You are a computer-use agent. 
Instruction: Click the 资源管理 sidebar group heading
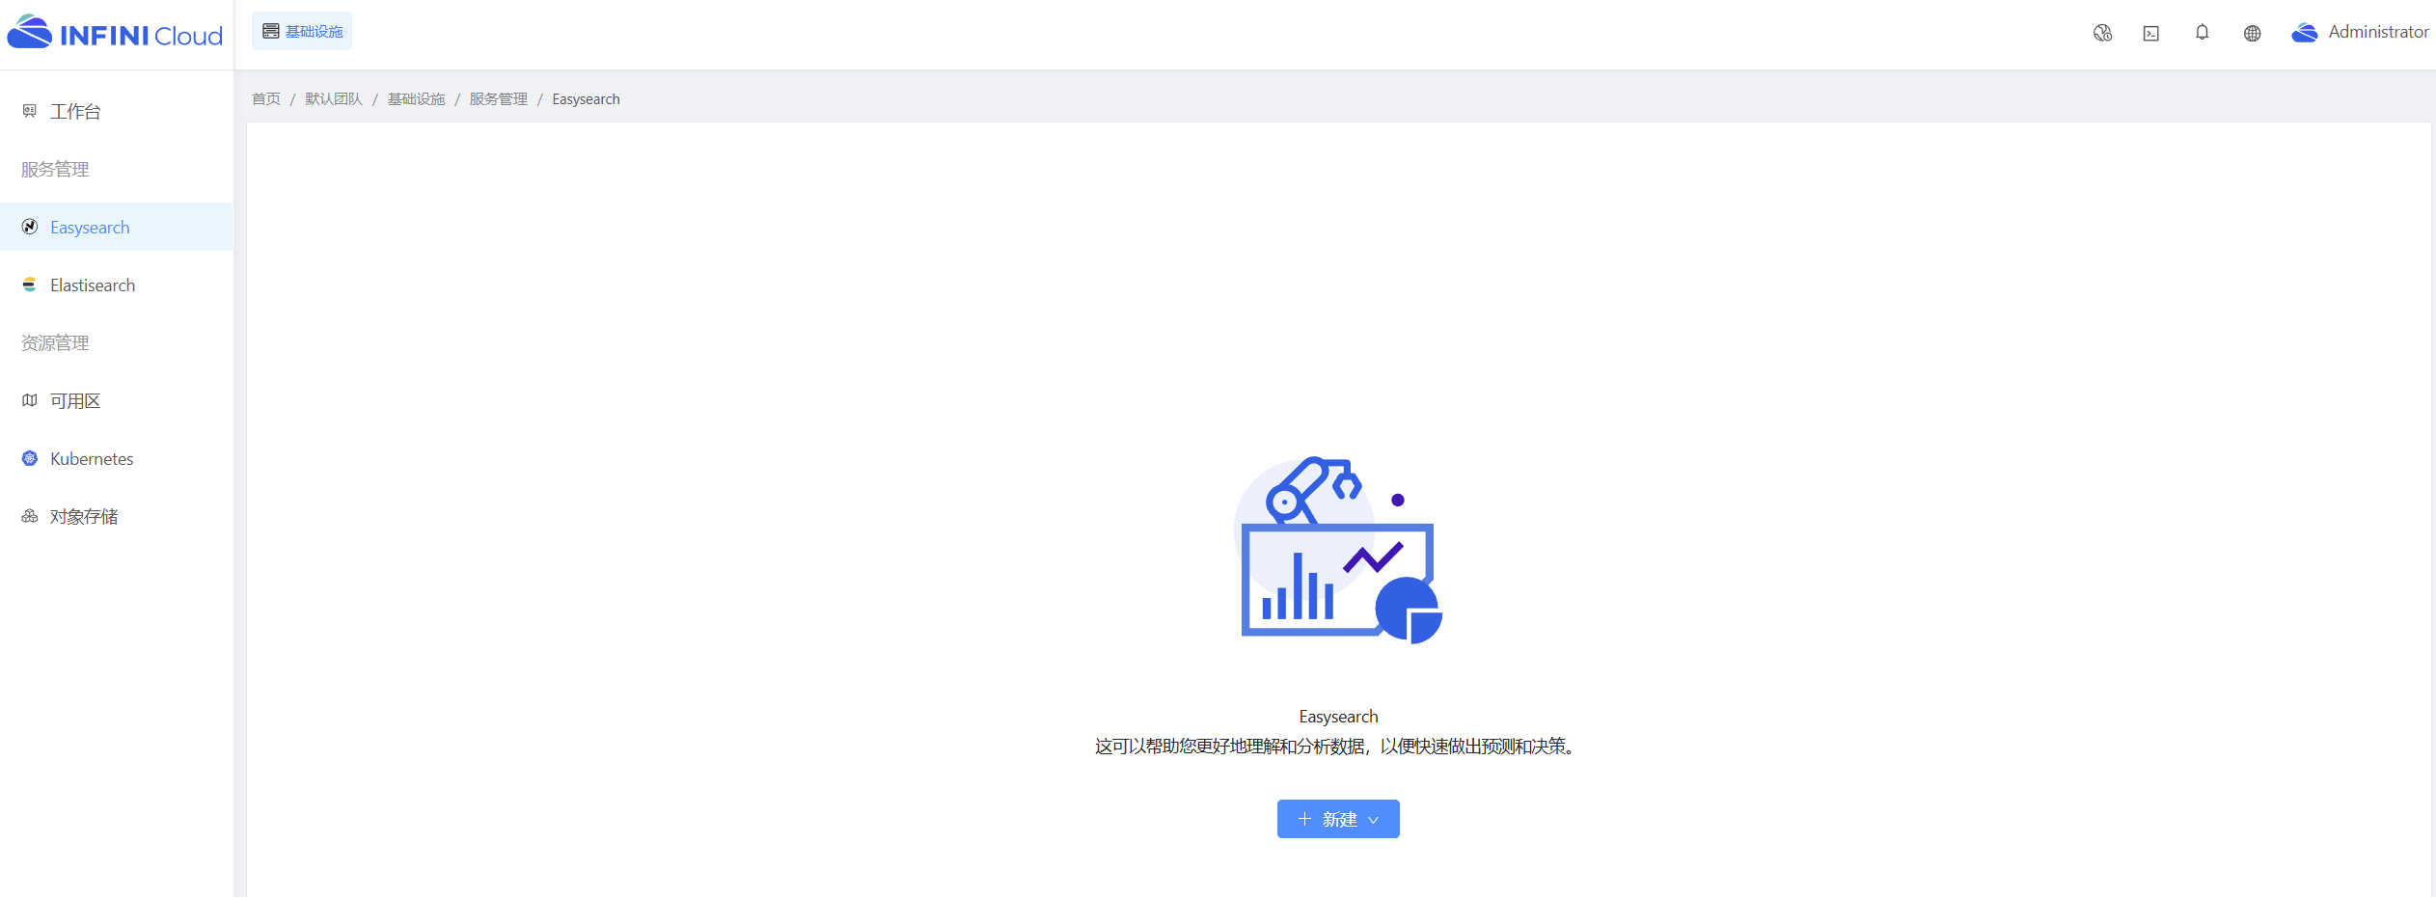click(x=55, y=343)
